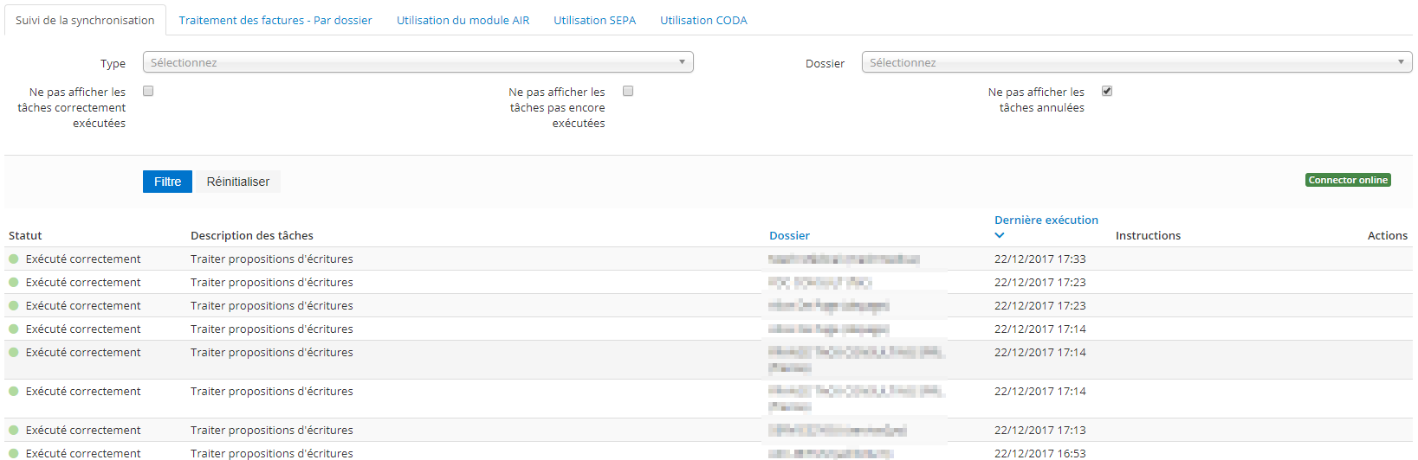1418x460 pixels.
Task: Enable hiding tasks not yet executed
Action: click(x=628, y=91)
